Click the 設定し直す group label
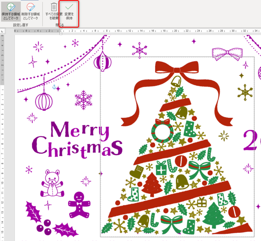 pos(21,25)
